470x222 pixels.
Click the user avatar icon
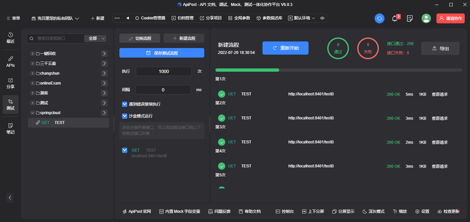point(426,18)
